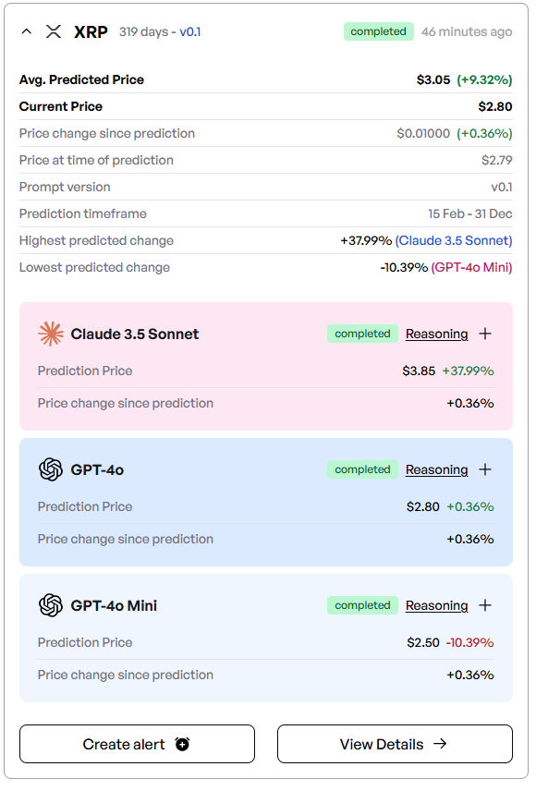Click the arrow icon in View Details

coord(440,744)
